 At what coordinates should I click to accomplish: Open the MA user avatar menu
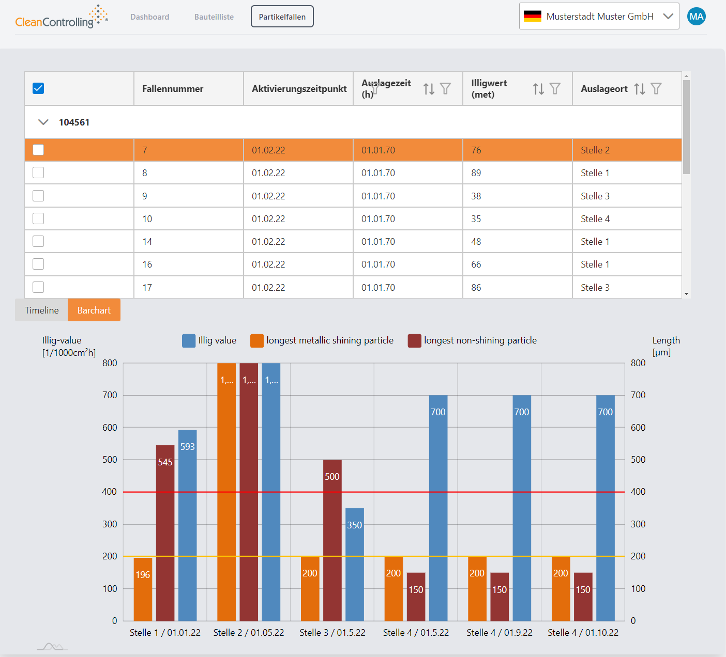point(696,17)
